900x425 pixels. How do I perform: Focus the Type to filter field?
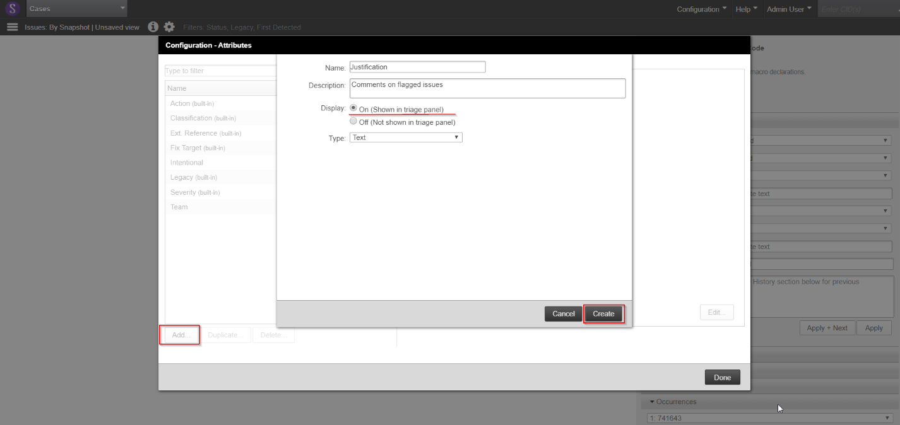pyautogui.click(x=221, y=71)
